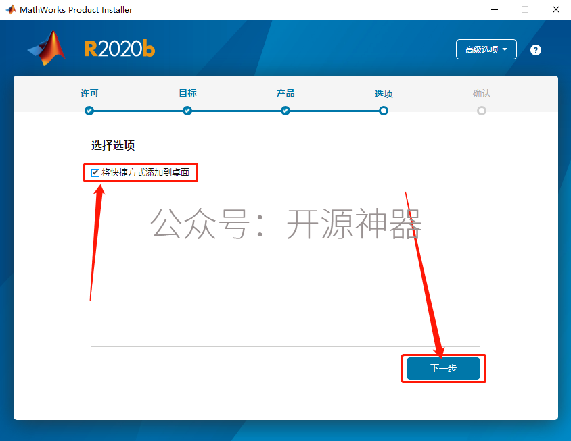Go to the 产品 step
The width and height of the screenshot is (571, 441).
[x=285, y=93]
